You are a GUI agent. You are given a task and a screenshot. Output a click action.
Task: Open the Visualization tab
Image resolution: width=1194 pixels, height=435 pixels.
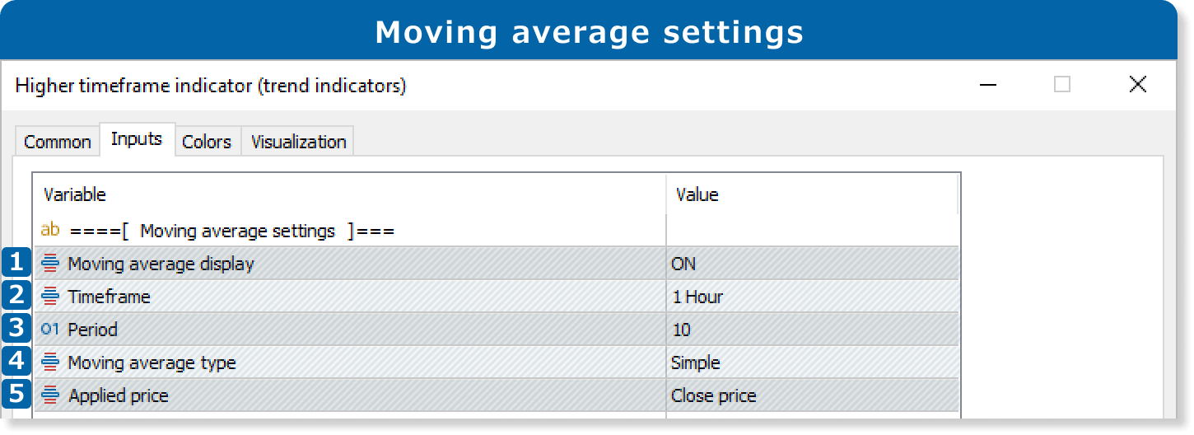coord(298,142)
